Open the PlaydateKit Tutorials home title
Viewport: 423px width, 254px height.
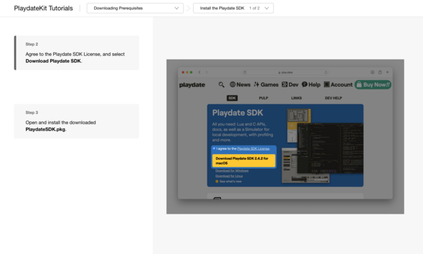(43, 8)
